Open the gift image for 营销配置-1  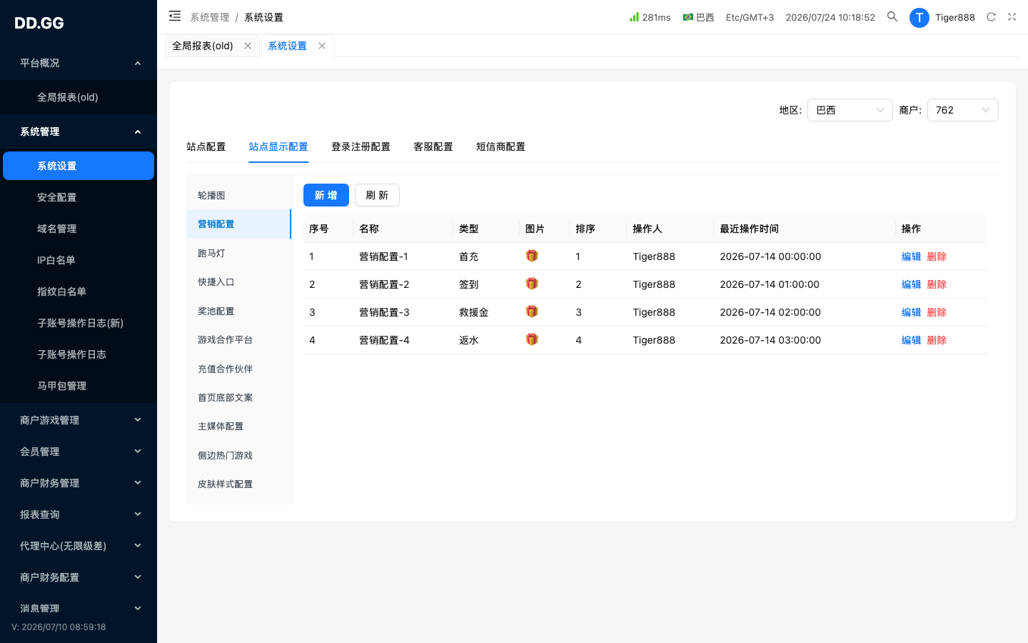click(x=532, y=256)
